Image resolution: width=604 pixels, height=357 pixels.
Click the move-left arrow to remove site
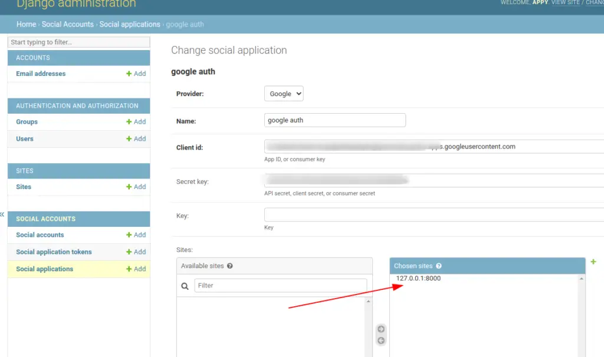381,341
